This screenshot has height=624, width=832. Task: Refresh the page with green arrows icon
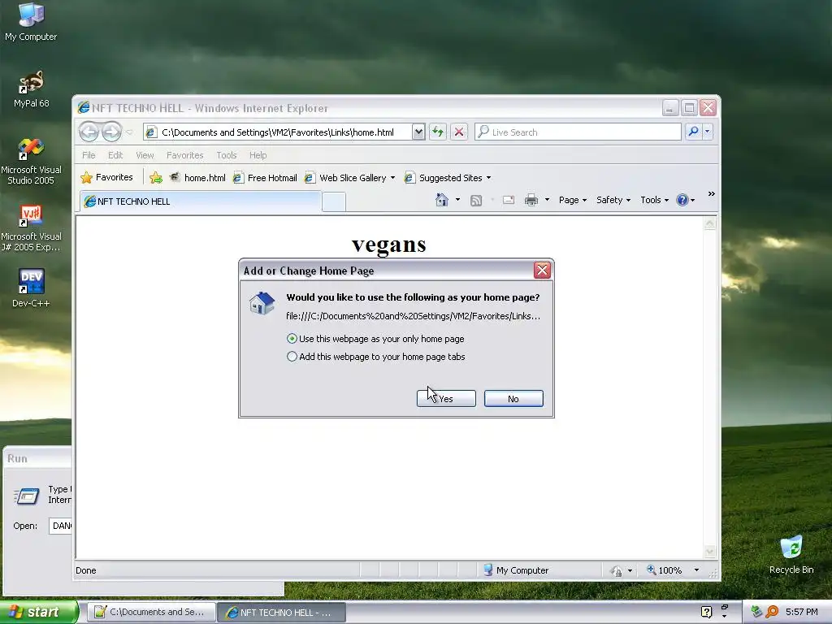438,132
